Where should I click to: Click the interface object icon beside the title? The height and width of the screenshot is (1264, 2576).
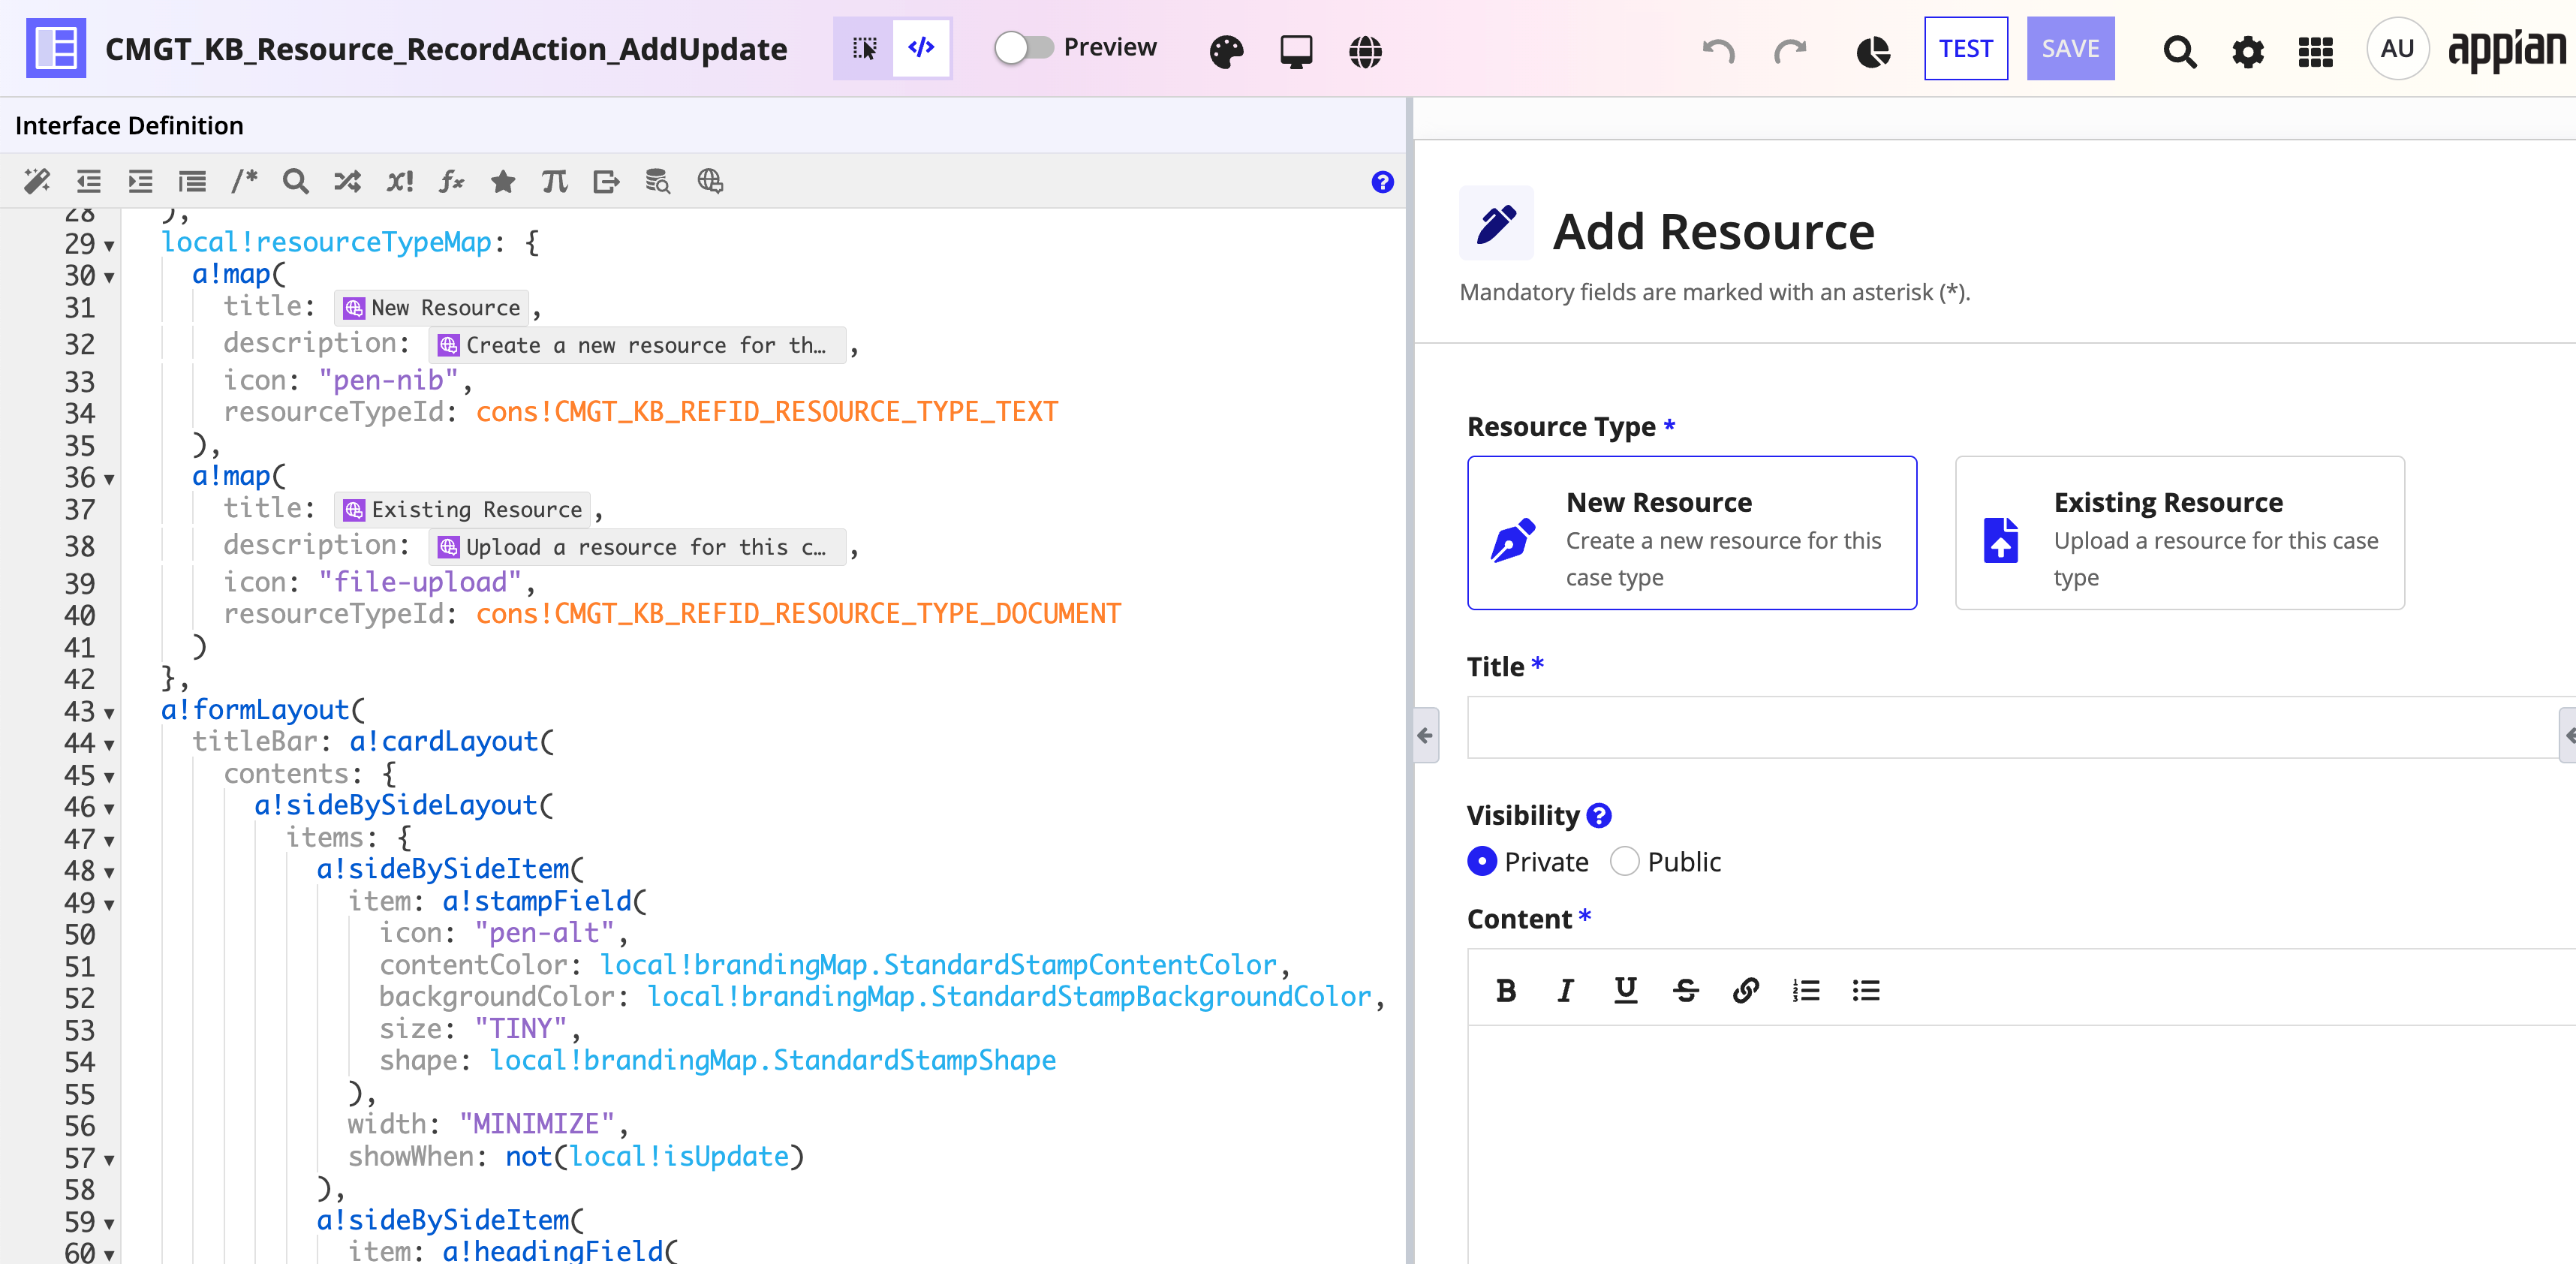(55, 48)
